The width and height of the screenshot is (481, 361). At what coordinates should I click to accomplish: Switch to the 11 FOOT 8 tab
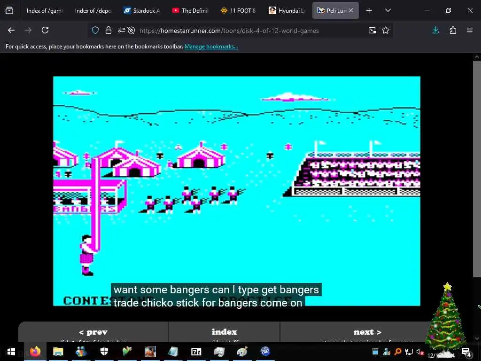(238, 10)
